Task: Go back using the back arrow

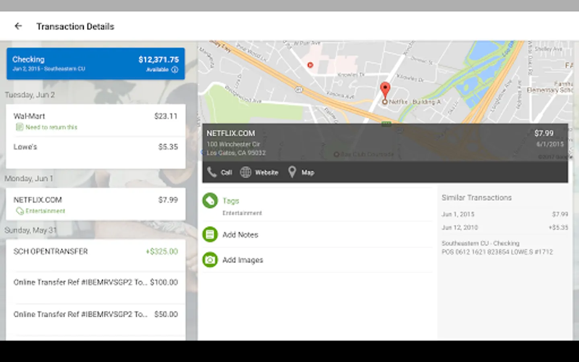Action: [18, 26]
